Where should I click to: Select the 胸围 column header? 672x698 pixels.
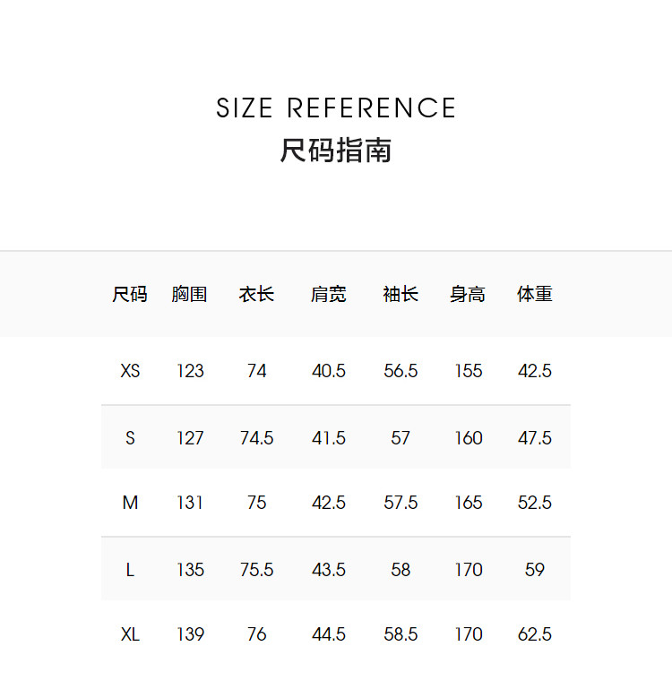(190, 294)
